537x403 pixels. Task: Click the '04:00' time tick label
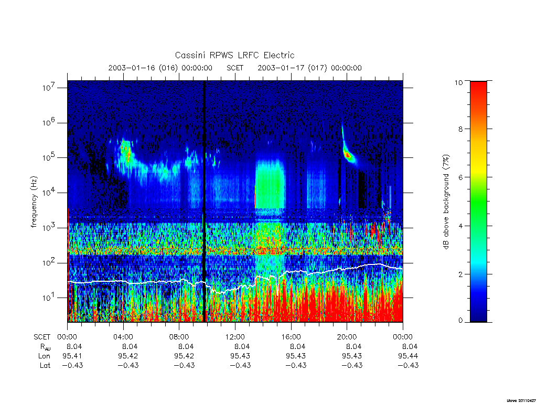tap(123, 337)
